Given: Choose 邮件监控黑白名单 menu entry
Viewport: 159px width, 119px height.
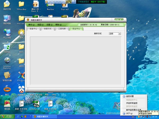Looking at the screenshot, I should click(x=134, y=110).
